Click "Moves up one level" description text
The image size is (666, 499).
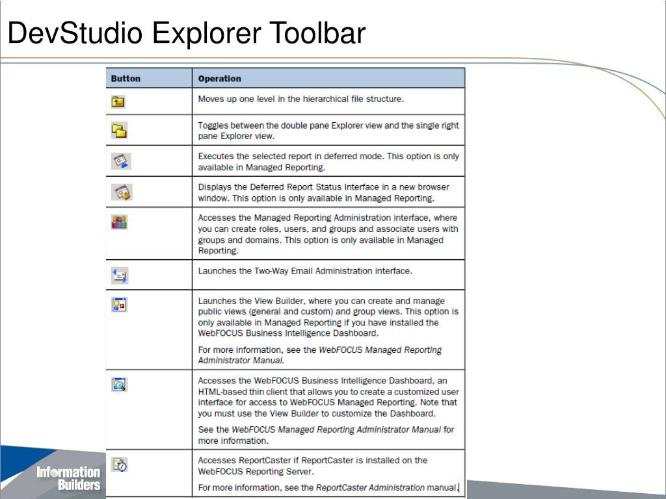coord(301,99)
